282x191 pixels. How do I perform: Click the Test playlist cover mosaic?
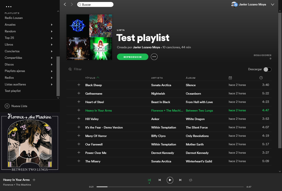[x=89, y=37]
